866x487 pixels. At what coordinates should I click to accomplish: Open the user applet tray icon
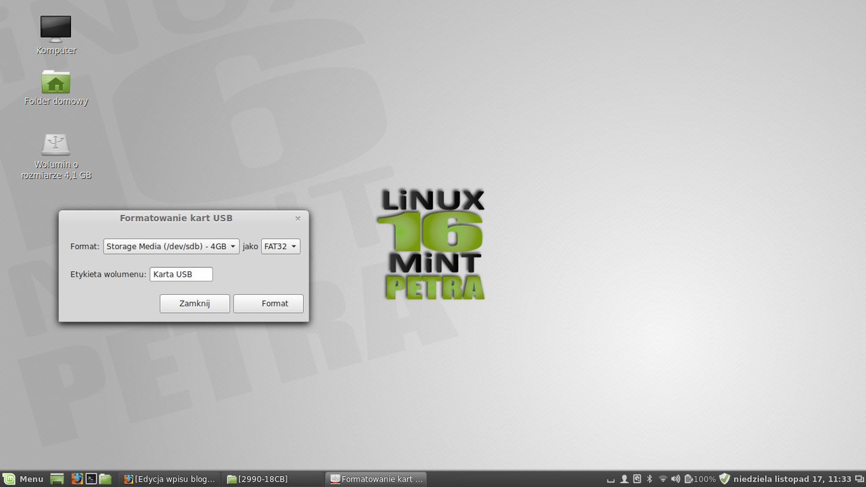(x=624, y=479)
